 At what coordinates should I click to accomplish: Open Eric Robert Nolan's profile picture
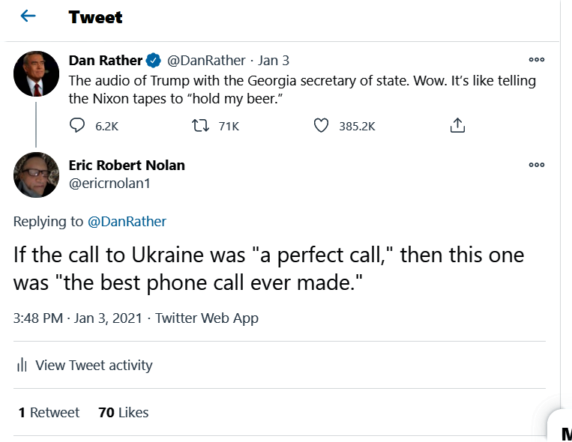(36, 175)
